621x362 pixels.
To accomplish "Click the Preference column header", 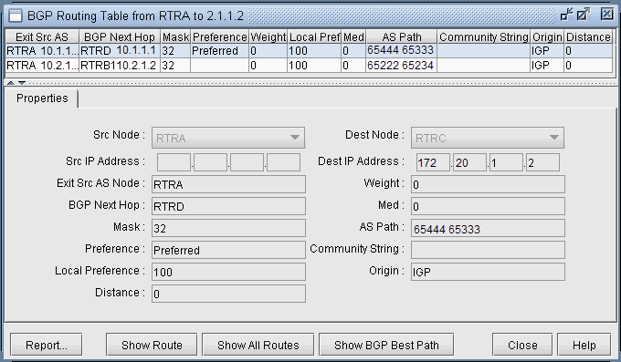I will coord(220,36).
